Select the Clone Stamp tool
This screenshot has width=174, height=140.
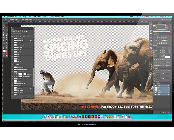(x=4, y=35)
